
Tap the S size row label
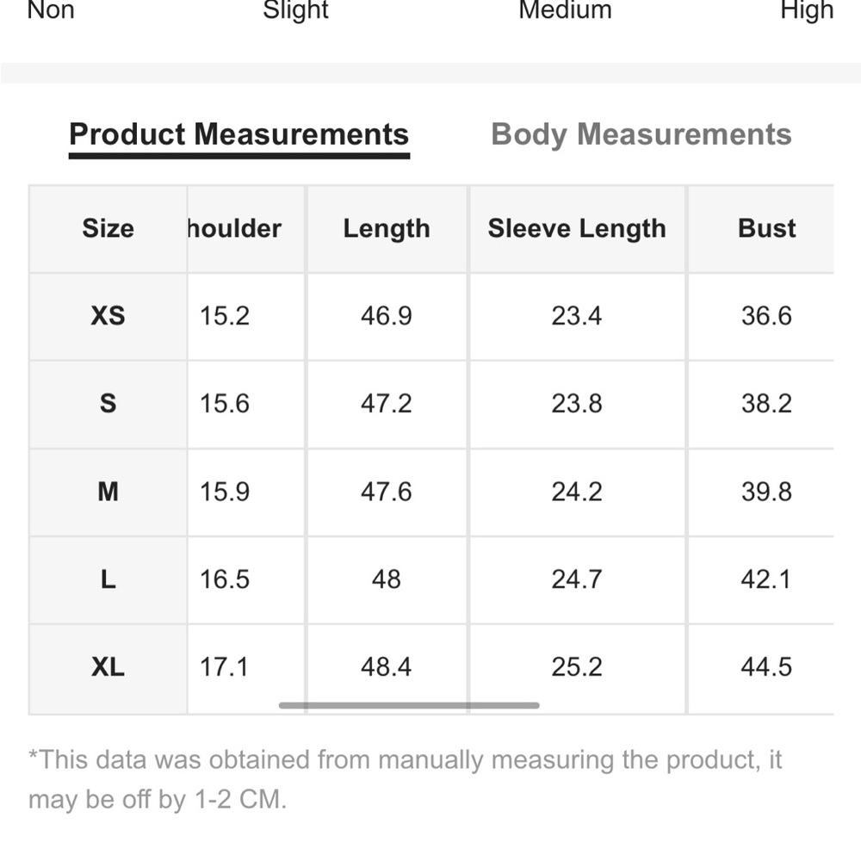pos(108,404)
